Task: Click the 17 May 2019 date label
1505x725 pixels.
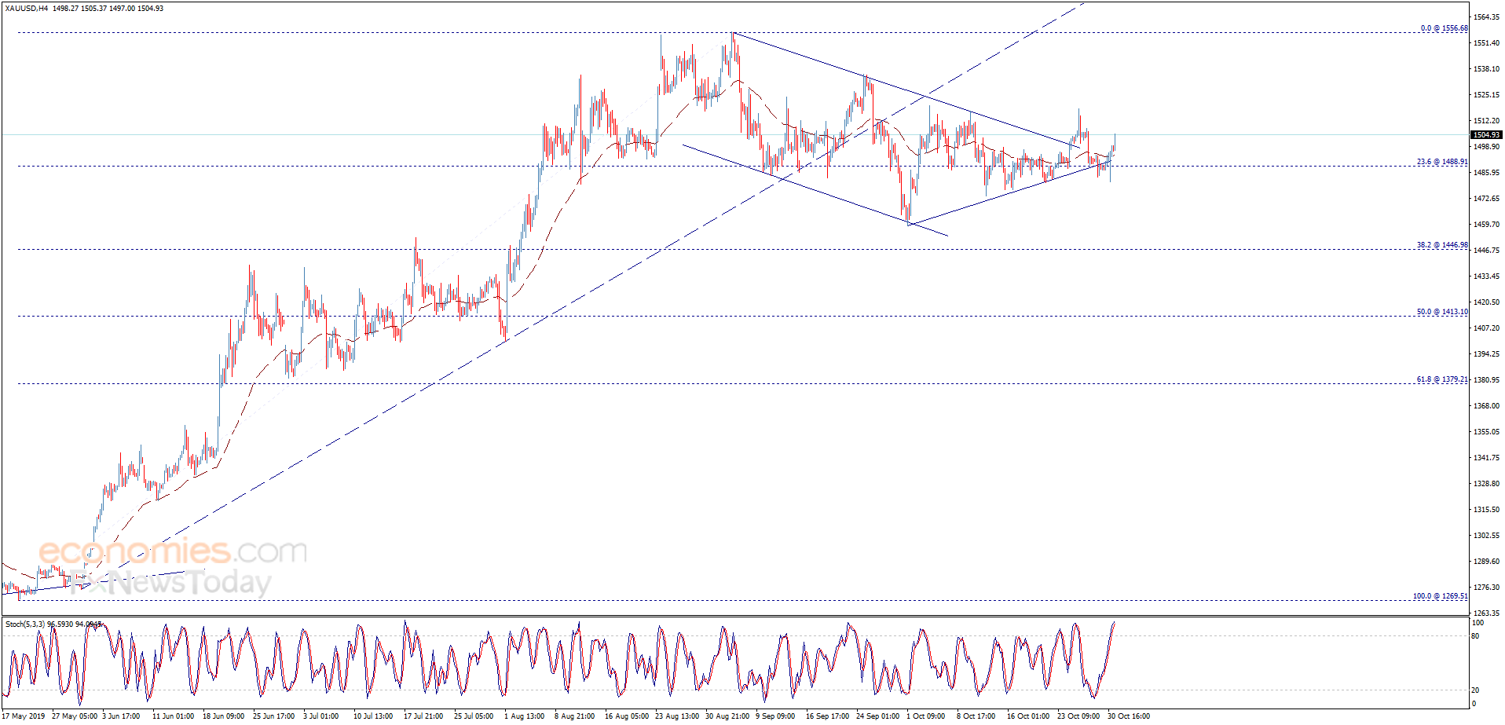Action: (24, 716)
